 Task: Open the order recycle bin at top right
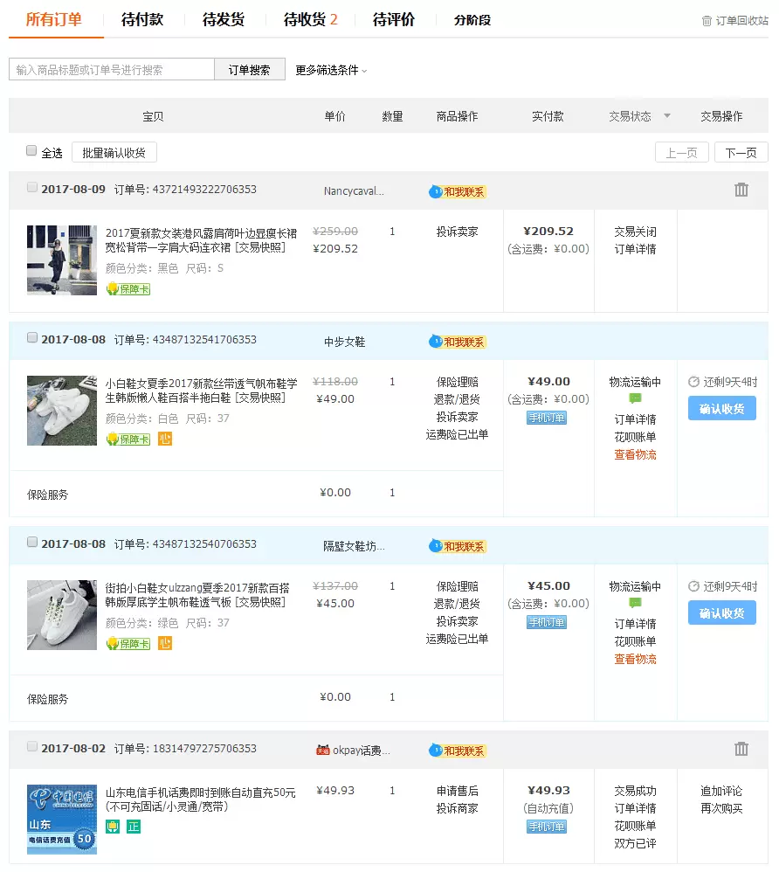click(735, 20)
